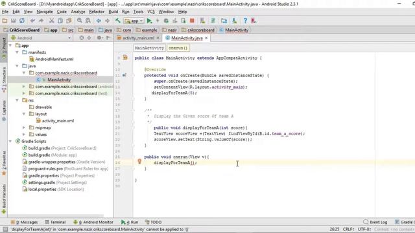The image size is (415, 233).
Task: Click the Redo arrow icon
Action: (41, 21)
